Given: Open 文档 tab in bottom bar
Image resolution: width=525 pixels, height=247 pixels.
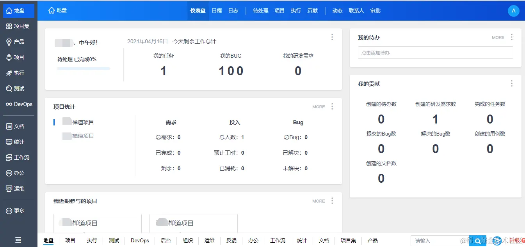Looking at the screenshot, I should tap(324, 240).
